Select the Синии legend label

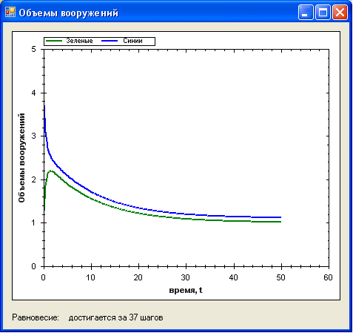point(132,41)
